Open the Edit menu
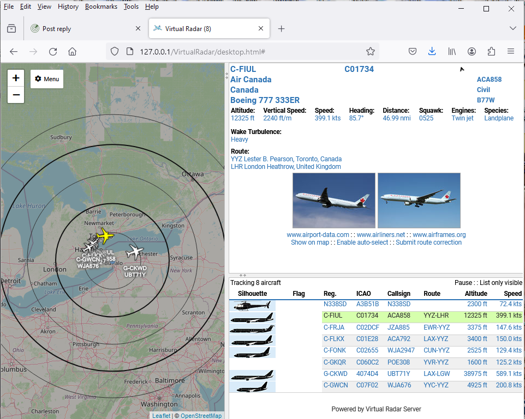The width and height of the screenshot is (525, 419). (x=26, y=7)
